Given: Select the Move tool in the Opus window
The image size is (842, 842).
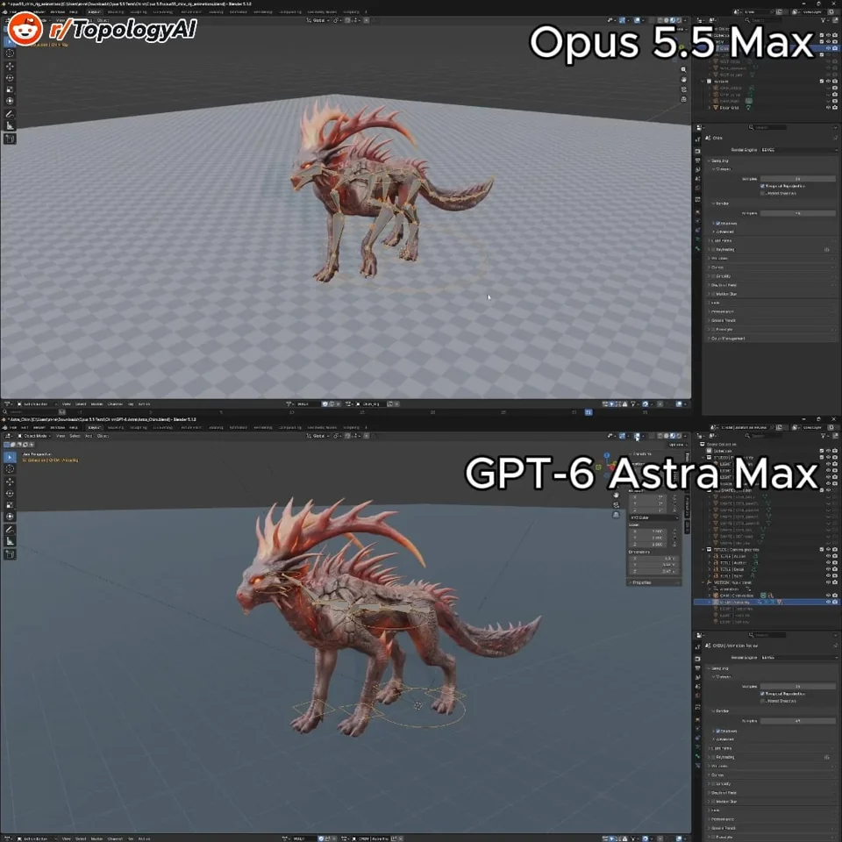Looking at the screenshot, I should (x=10, y=66).
